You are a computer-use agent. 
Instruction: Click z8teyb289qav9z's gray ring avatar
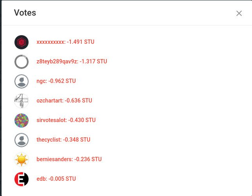coord(22,62)
